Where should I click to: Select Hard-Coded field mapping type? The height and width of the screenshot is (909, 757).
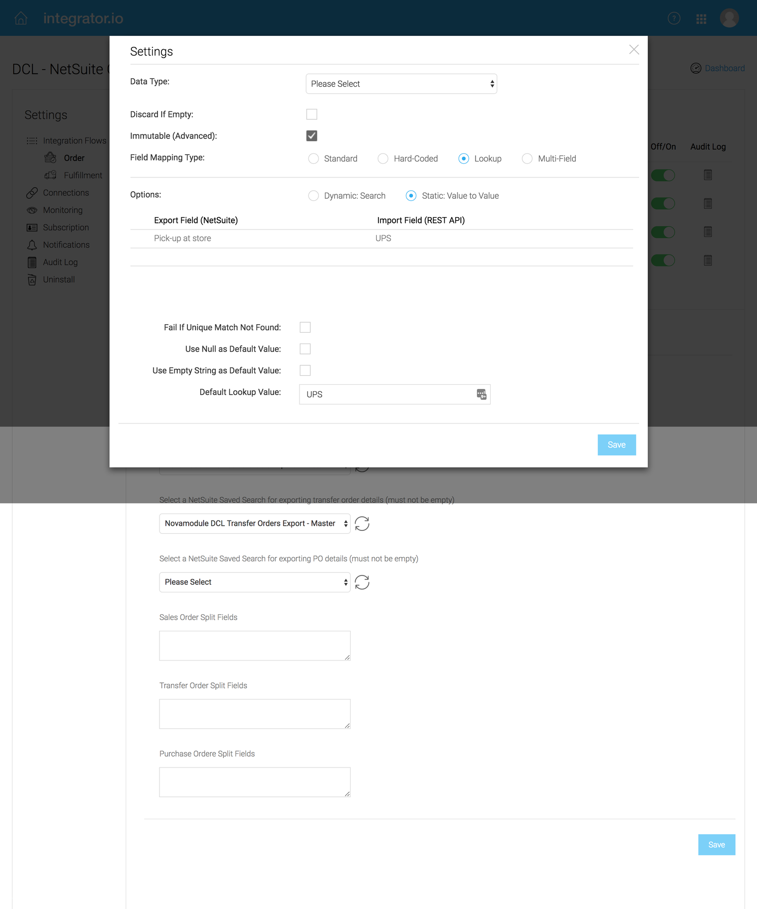383,159
